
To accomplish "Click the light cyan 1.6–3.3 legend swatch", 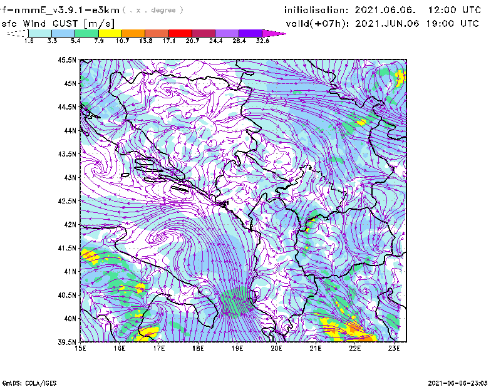I will 40,33.
